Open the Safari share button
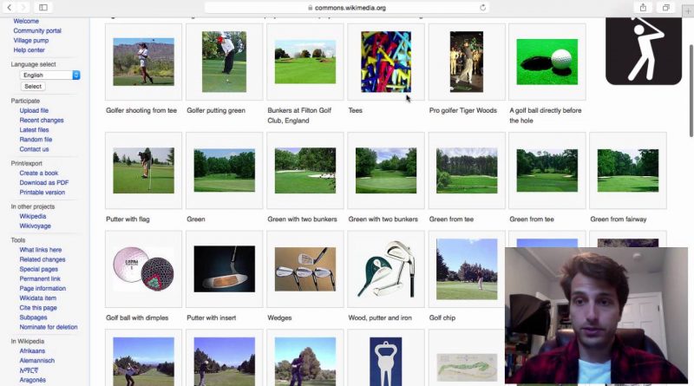 643,7
